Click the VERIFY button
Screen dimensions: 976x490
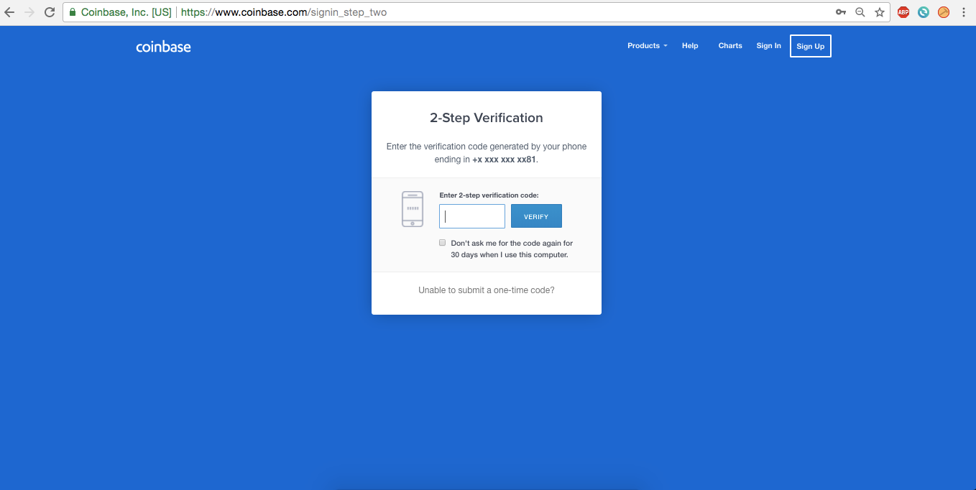point(536,216)
